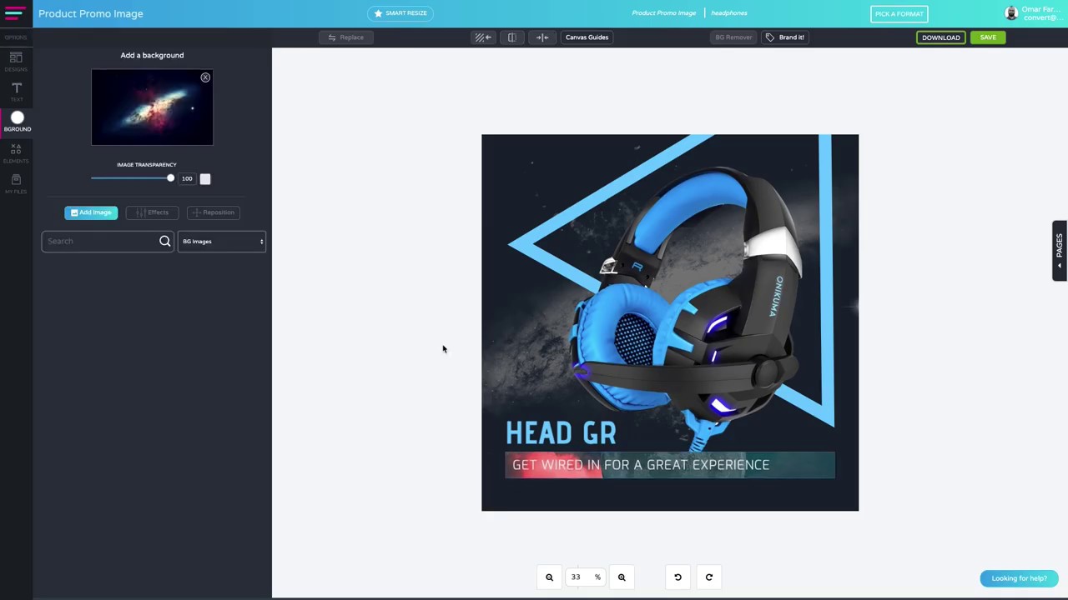
Task: Switch to the Effects tab
Action: pyautogui.click(x=153, y=212)
